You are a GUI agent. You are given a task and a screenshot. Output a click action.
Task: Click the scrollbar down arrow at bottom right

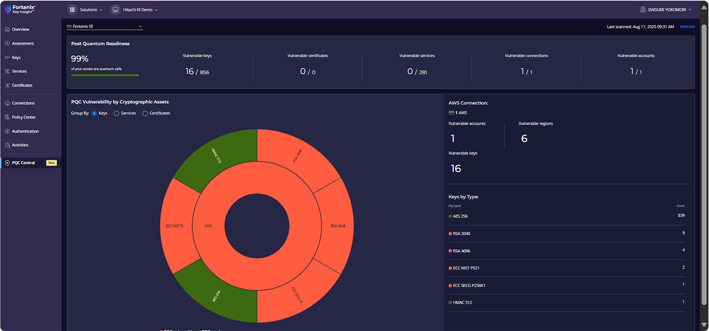tap(704, 325)
